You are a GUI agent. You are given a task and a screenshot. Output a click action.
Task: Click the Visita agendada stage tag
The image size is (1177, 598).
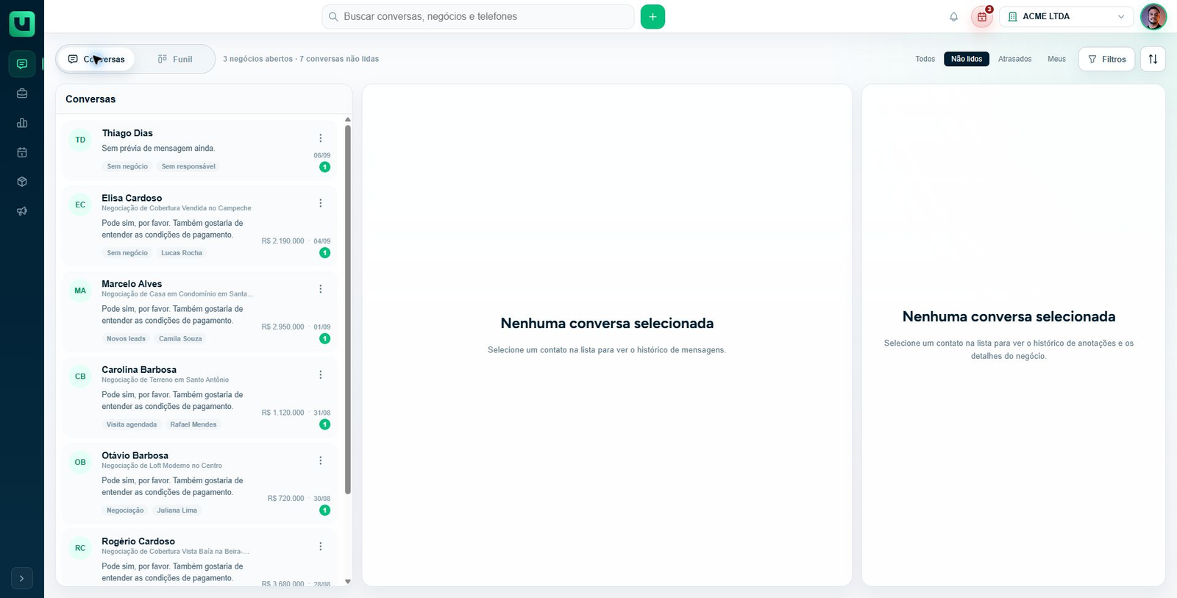pos(132,424)
